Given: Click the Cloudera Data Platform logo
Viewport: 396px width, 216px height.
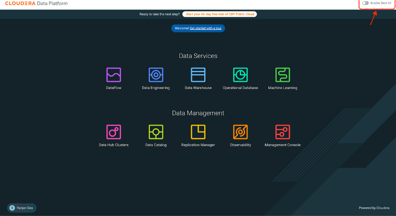Looking at the screenshot, I should point(36,3).
